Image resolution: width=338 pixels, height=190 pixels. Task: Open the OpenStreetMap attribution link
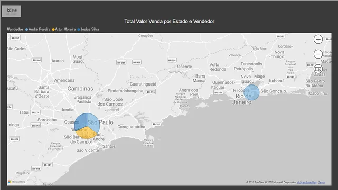point(307,182)
